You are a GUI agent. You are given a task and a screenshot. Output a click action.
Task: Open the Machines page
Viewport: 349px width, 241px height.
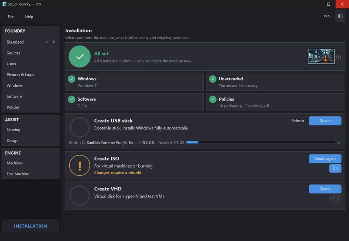(x=31, y=163)
